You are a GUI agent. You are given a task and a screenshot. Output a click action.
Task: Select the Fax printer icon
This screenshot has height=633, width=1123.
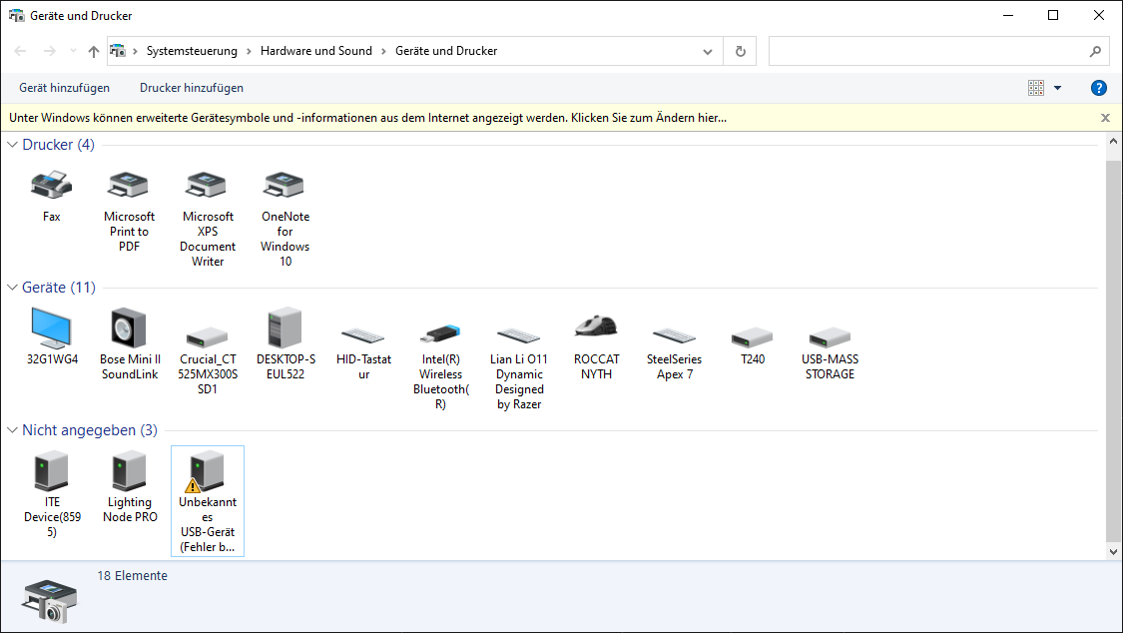click(x=52, y=186)
